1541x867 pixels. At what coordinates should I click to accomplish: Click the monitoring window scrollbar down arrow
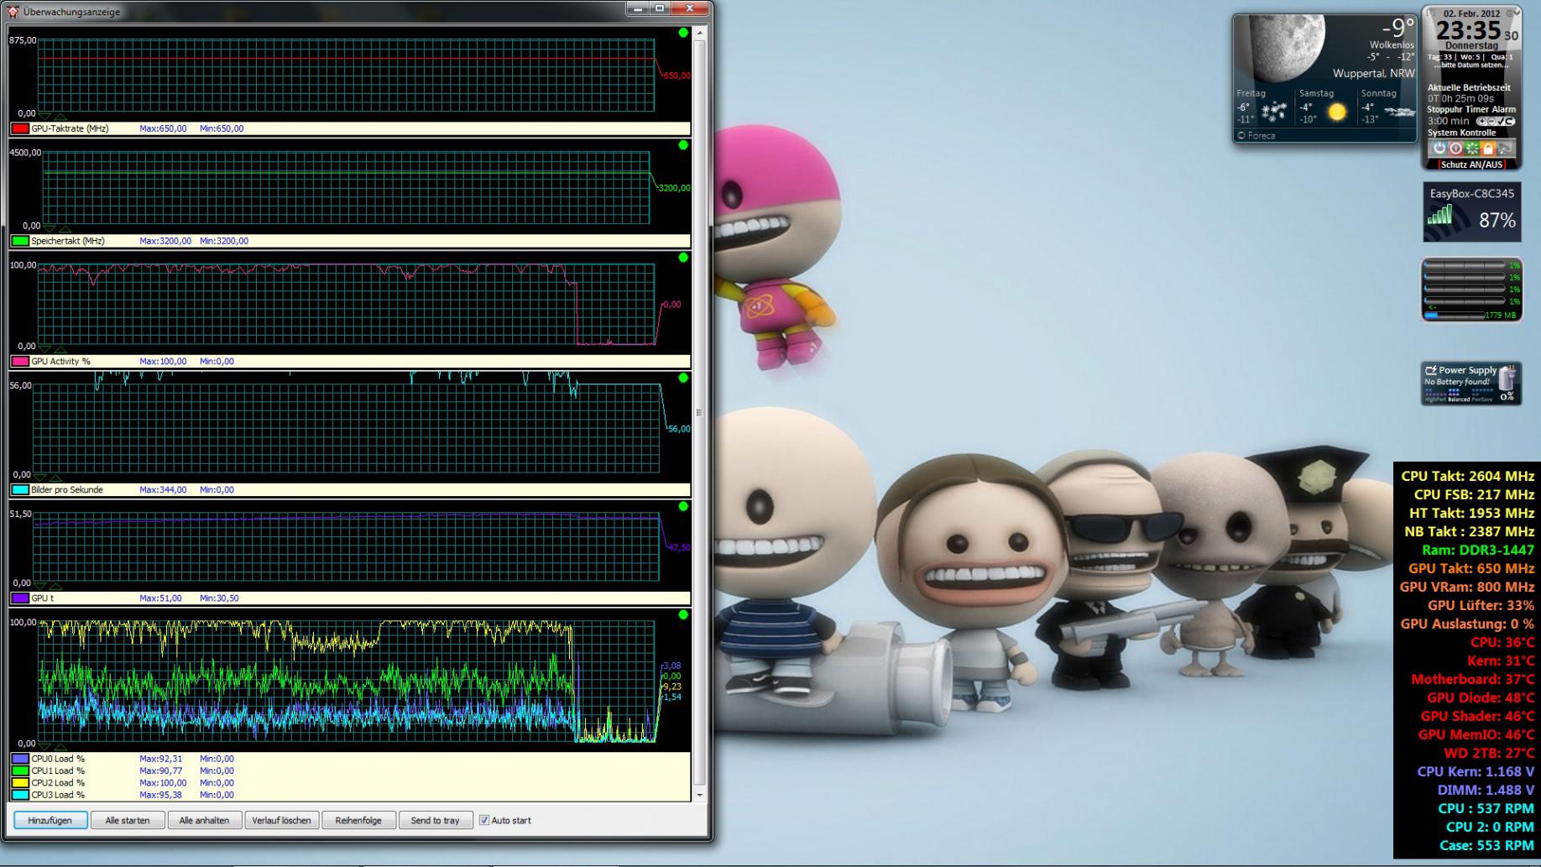tap(699, 795)
